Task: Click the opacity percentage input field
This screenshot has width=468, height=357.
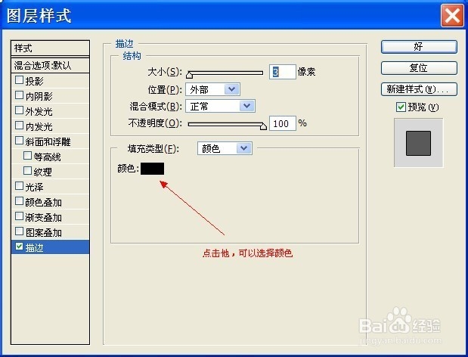Action: click(282, 123)
